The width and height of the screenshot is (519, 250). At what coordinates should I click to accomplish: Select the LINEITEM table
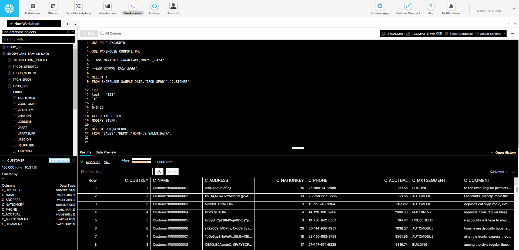[25, 151]
